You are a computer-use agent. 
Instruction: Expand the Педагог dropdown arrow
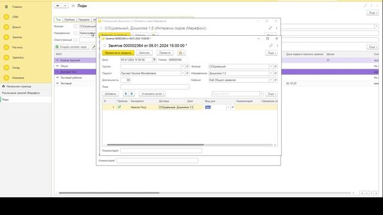click(x=183, y=73)
